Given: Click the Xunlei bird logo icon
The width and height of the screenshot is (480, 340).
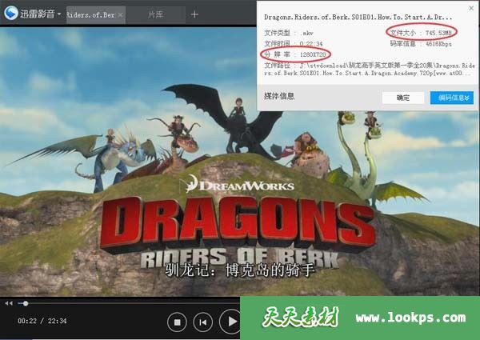Looking at the screenshot, I should (x=12, y=14).
